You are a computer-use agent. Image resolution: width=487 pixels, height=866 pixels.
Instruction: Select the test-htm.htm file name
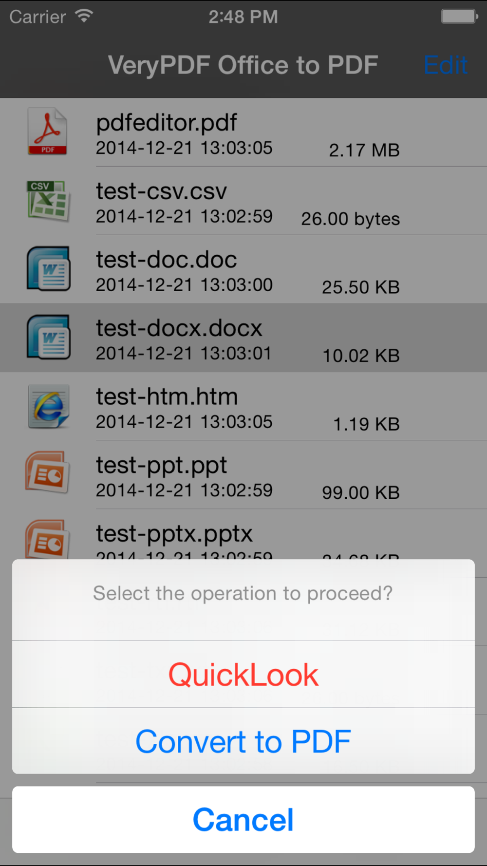click(167, 396)
